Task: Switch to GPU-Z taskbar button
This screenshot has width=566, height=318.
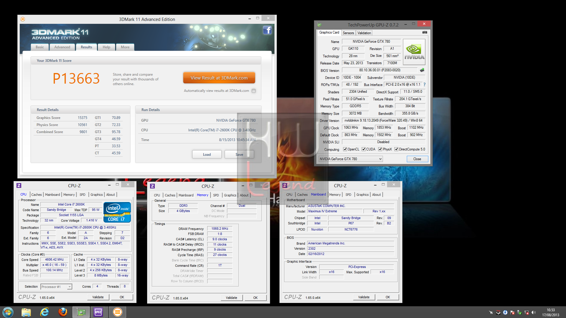Action: pos(81,312)
